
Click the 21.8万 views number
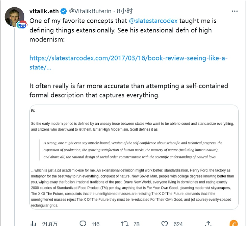coord(50,224)
